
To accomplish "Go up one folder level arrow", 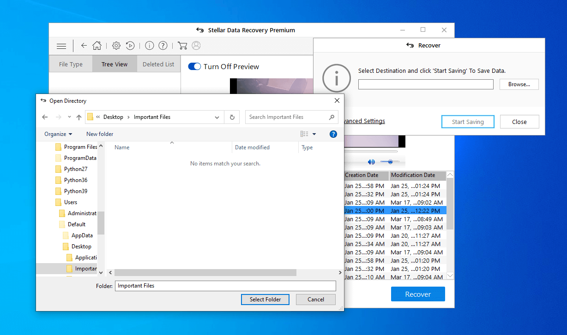I will tap(79, 117).
